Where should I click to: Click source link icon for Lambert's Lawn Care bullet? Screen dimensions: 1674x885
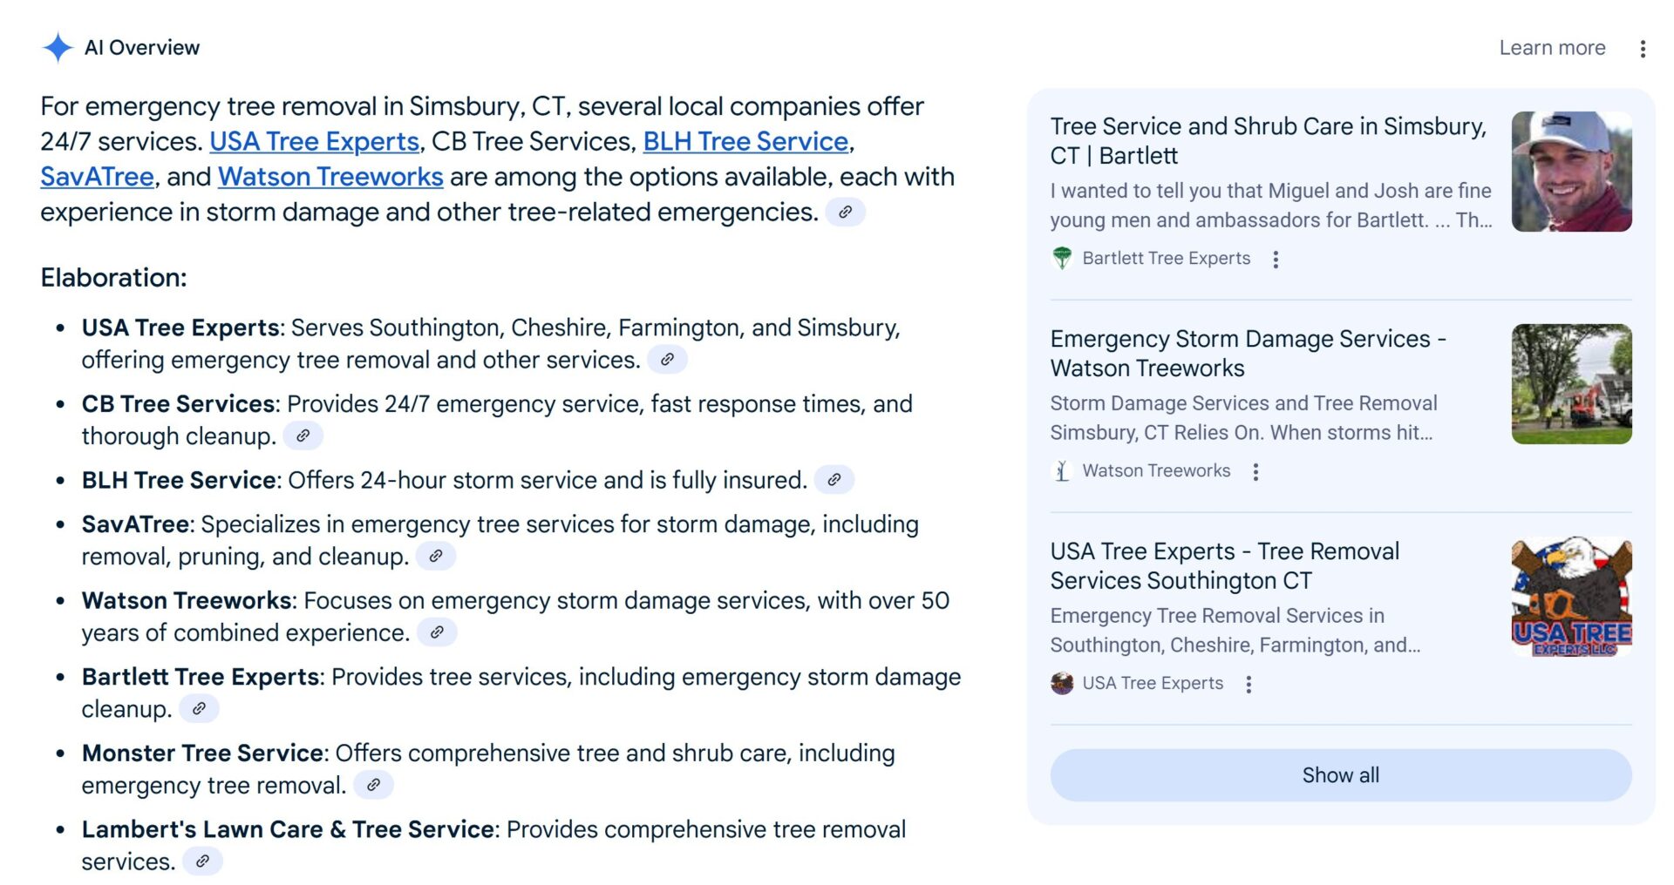click(202, 861)
